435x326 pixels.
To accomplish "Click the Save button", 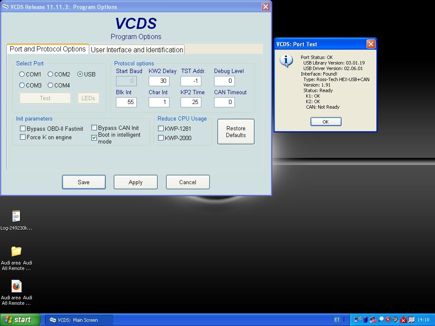I will (x=84, y=182).
